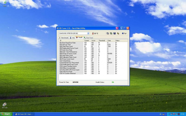The width and height of the screenshot is (186, 116).
Task: Switch to the Benchmark tab
Action: tap(64, 38)
